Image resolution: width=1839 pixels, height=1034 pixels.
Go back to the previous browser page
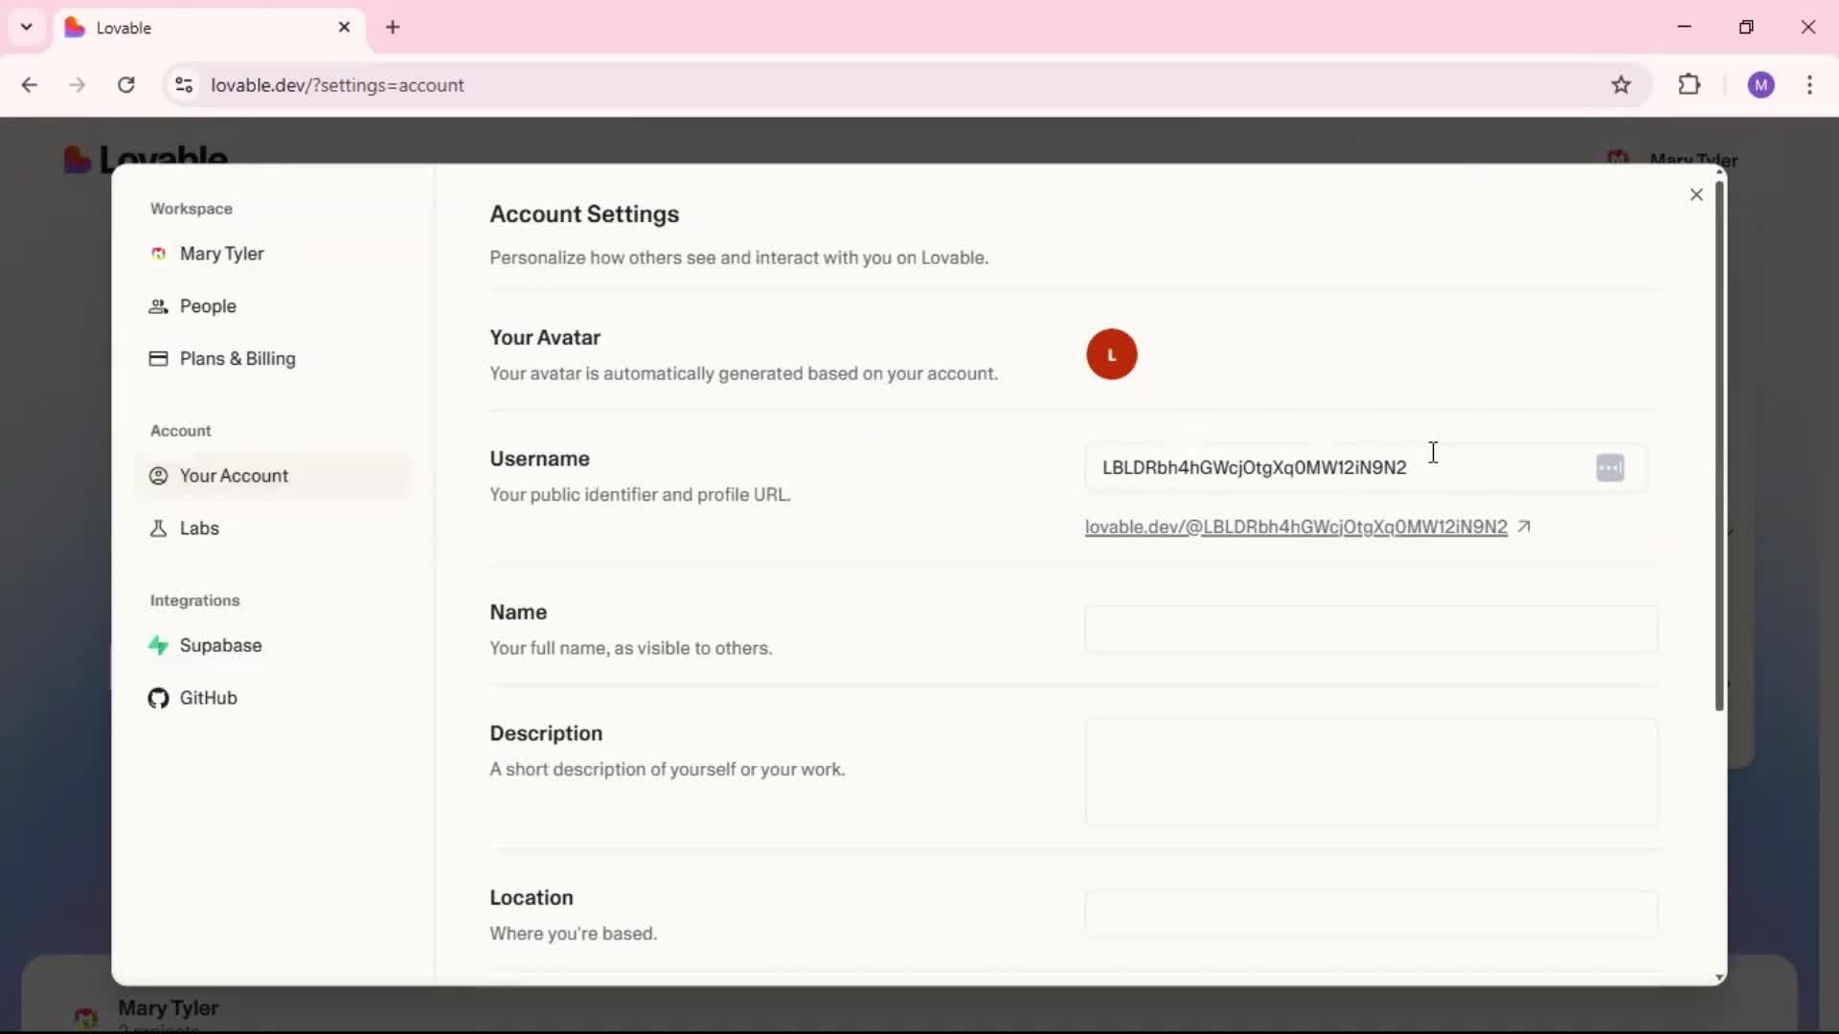tap(30, 85)
